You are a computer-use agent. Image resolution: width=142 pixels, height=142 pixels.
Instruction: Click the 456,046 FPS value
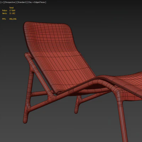[x=13, y=19]
